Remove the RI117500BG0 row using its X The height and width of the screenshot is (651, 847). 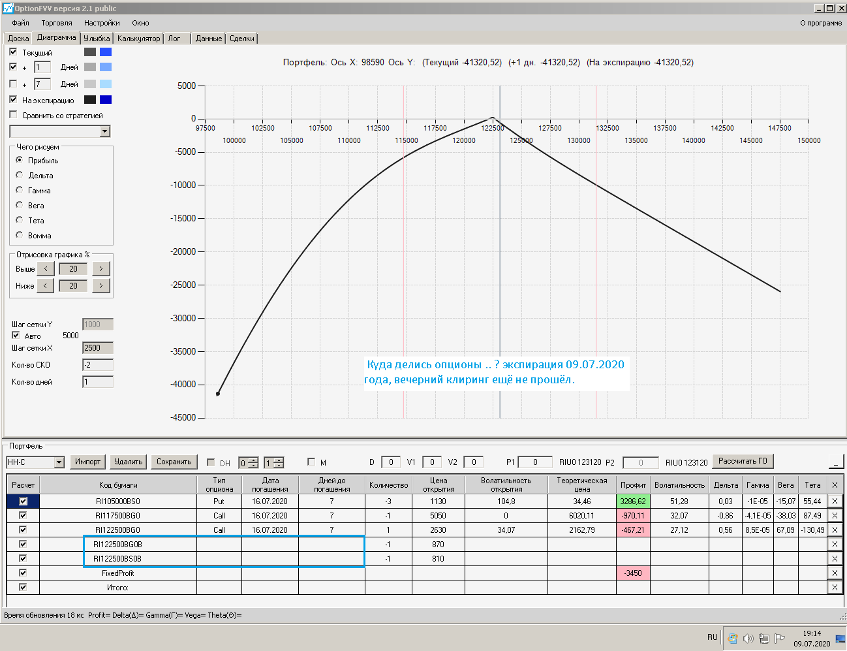(x=835, y=516)
